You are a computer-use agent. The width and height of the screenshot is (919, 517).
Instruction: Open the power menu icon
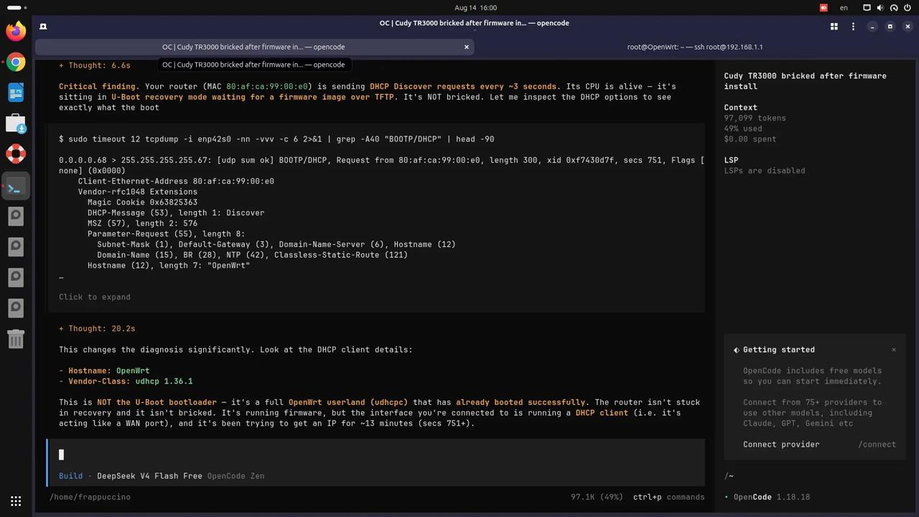click(908, 8)
